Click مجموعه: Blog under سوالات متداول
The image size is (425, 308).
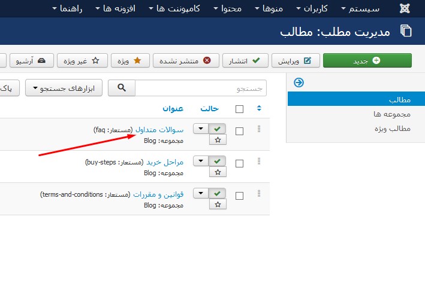point(164,141)
